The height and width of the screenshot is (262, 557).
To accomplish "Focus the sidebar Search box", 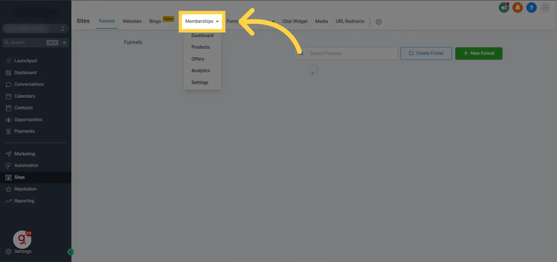I will 31,42.
